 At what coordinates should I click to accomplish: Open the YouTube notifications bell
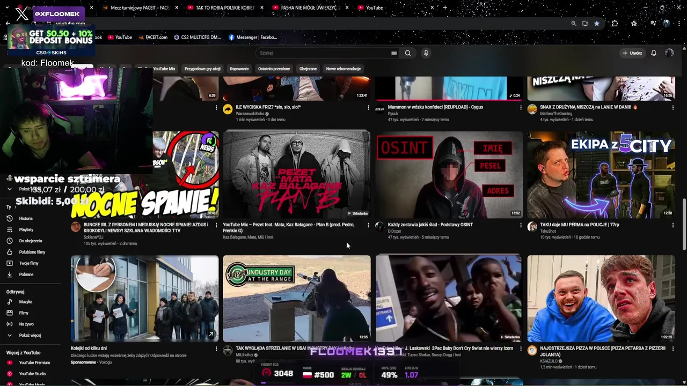(x=654, y=53)
